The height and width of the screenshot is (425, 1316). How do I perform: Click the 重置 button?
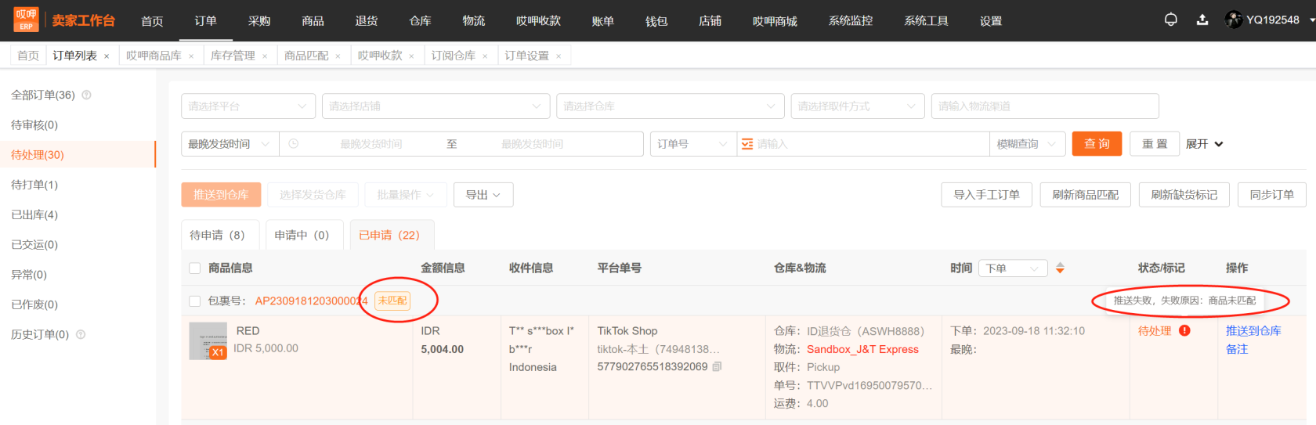[1155, 144]
